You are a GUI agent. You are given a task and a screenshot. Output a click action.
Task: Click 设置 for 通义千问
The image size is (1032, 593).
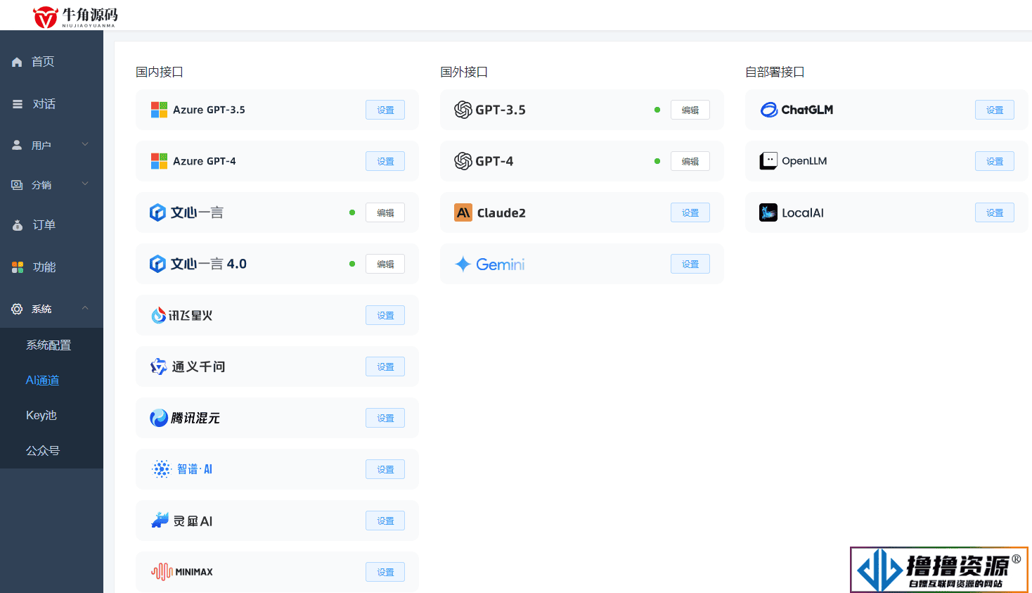[385, 366]
